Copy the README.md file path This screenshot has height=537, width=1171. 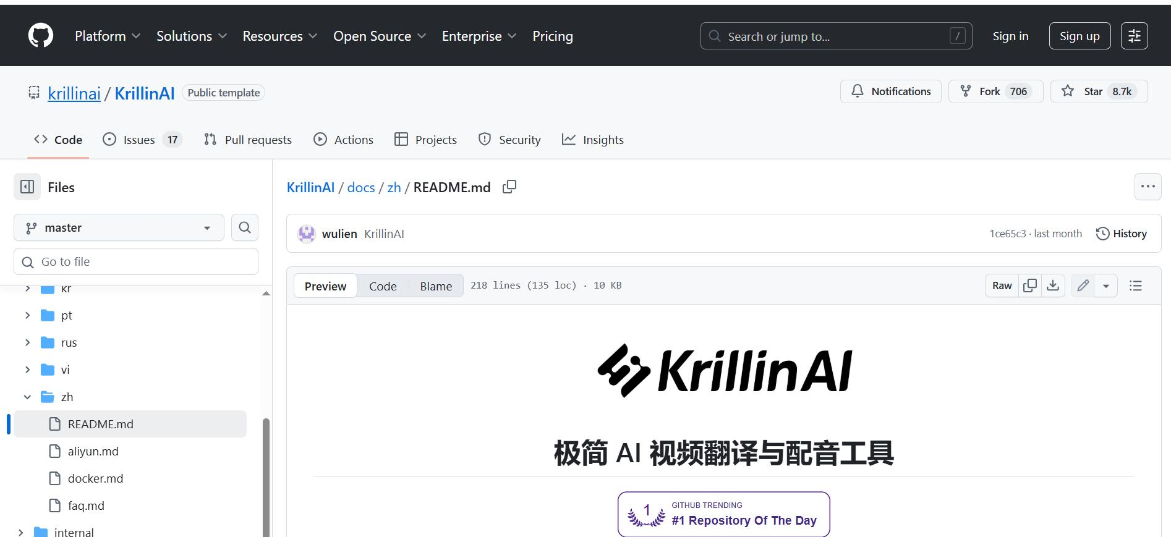pos(509,187)
